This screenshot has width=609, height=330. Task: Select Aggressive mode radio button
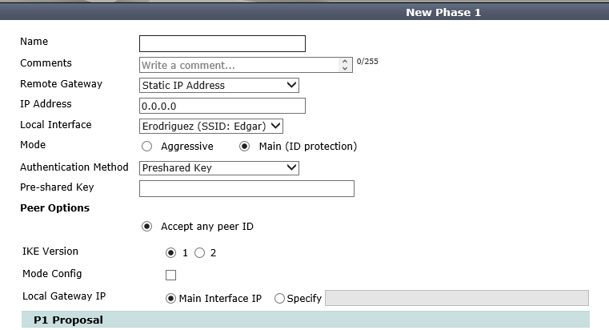[146, 147]
